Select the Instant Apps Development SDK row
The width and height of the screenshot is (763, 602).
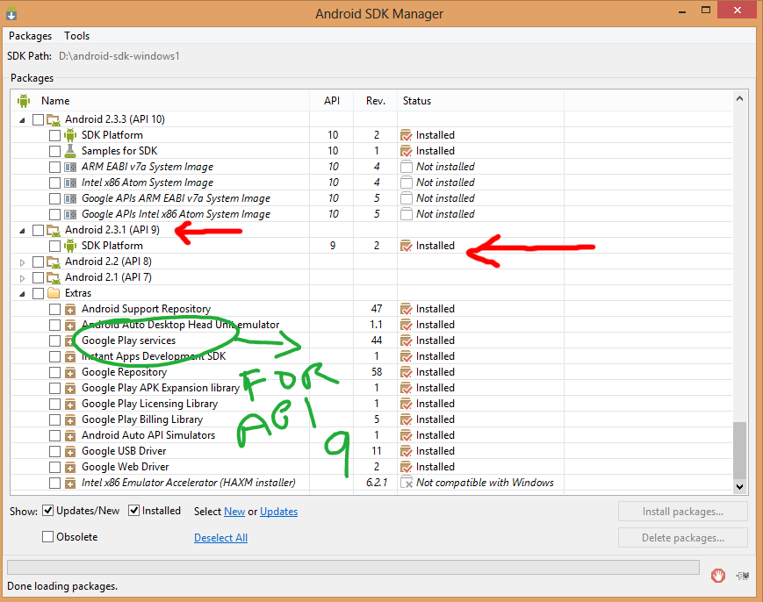371,356
